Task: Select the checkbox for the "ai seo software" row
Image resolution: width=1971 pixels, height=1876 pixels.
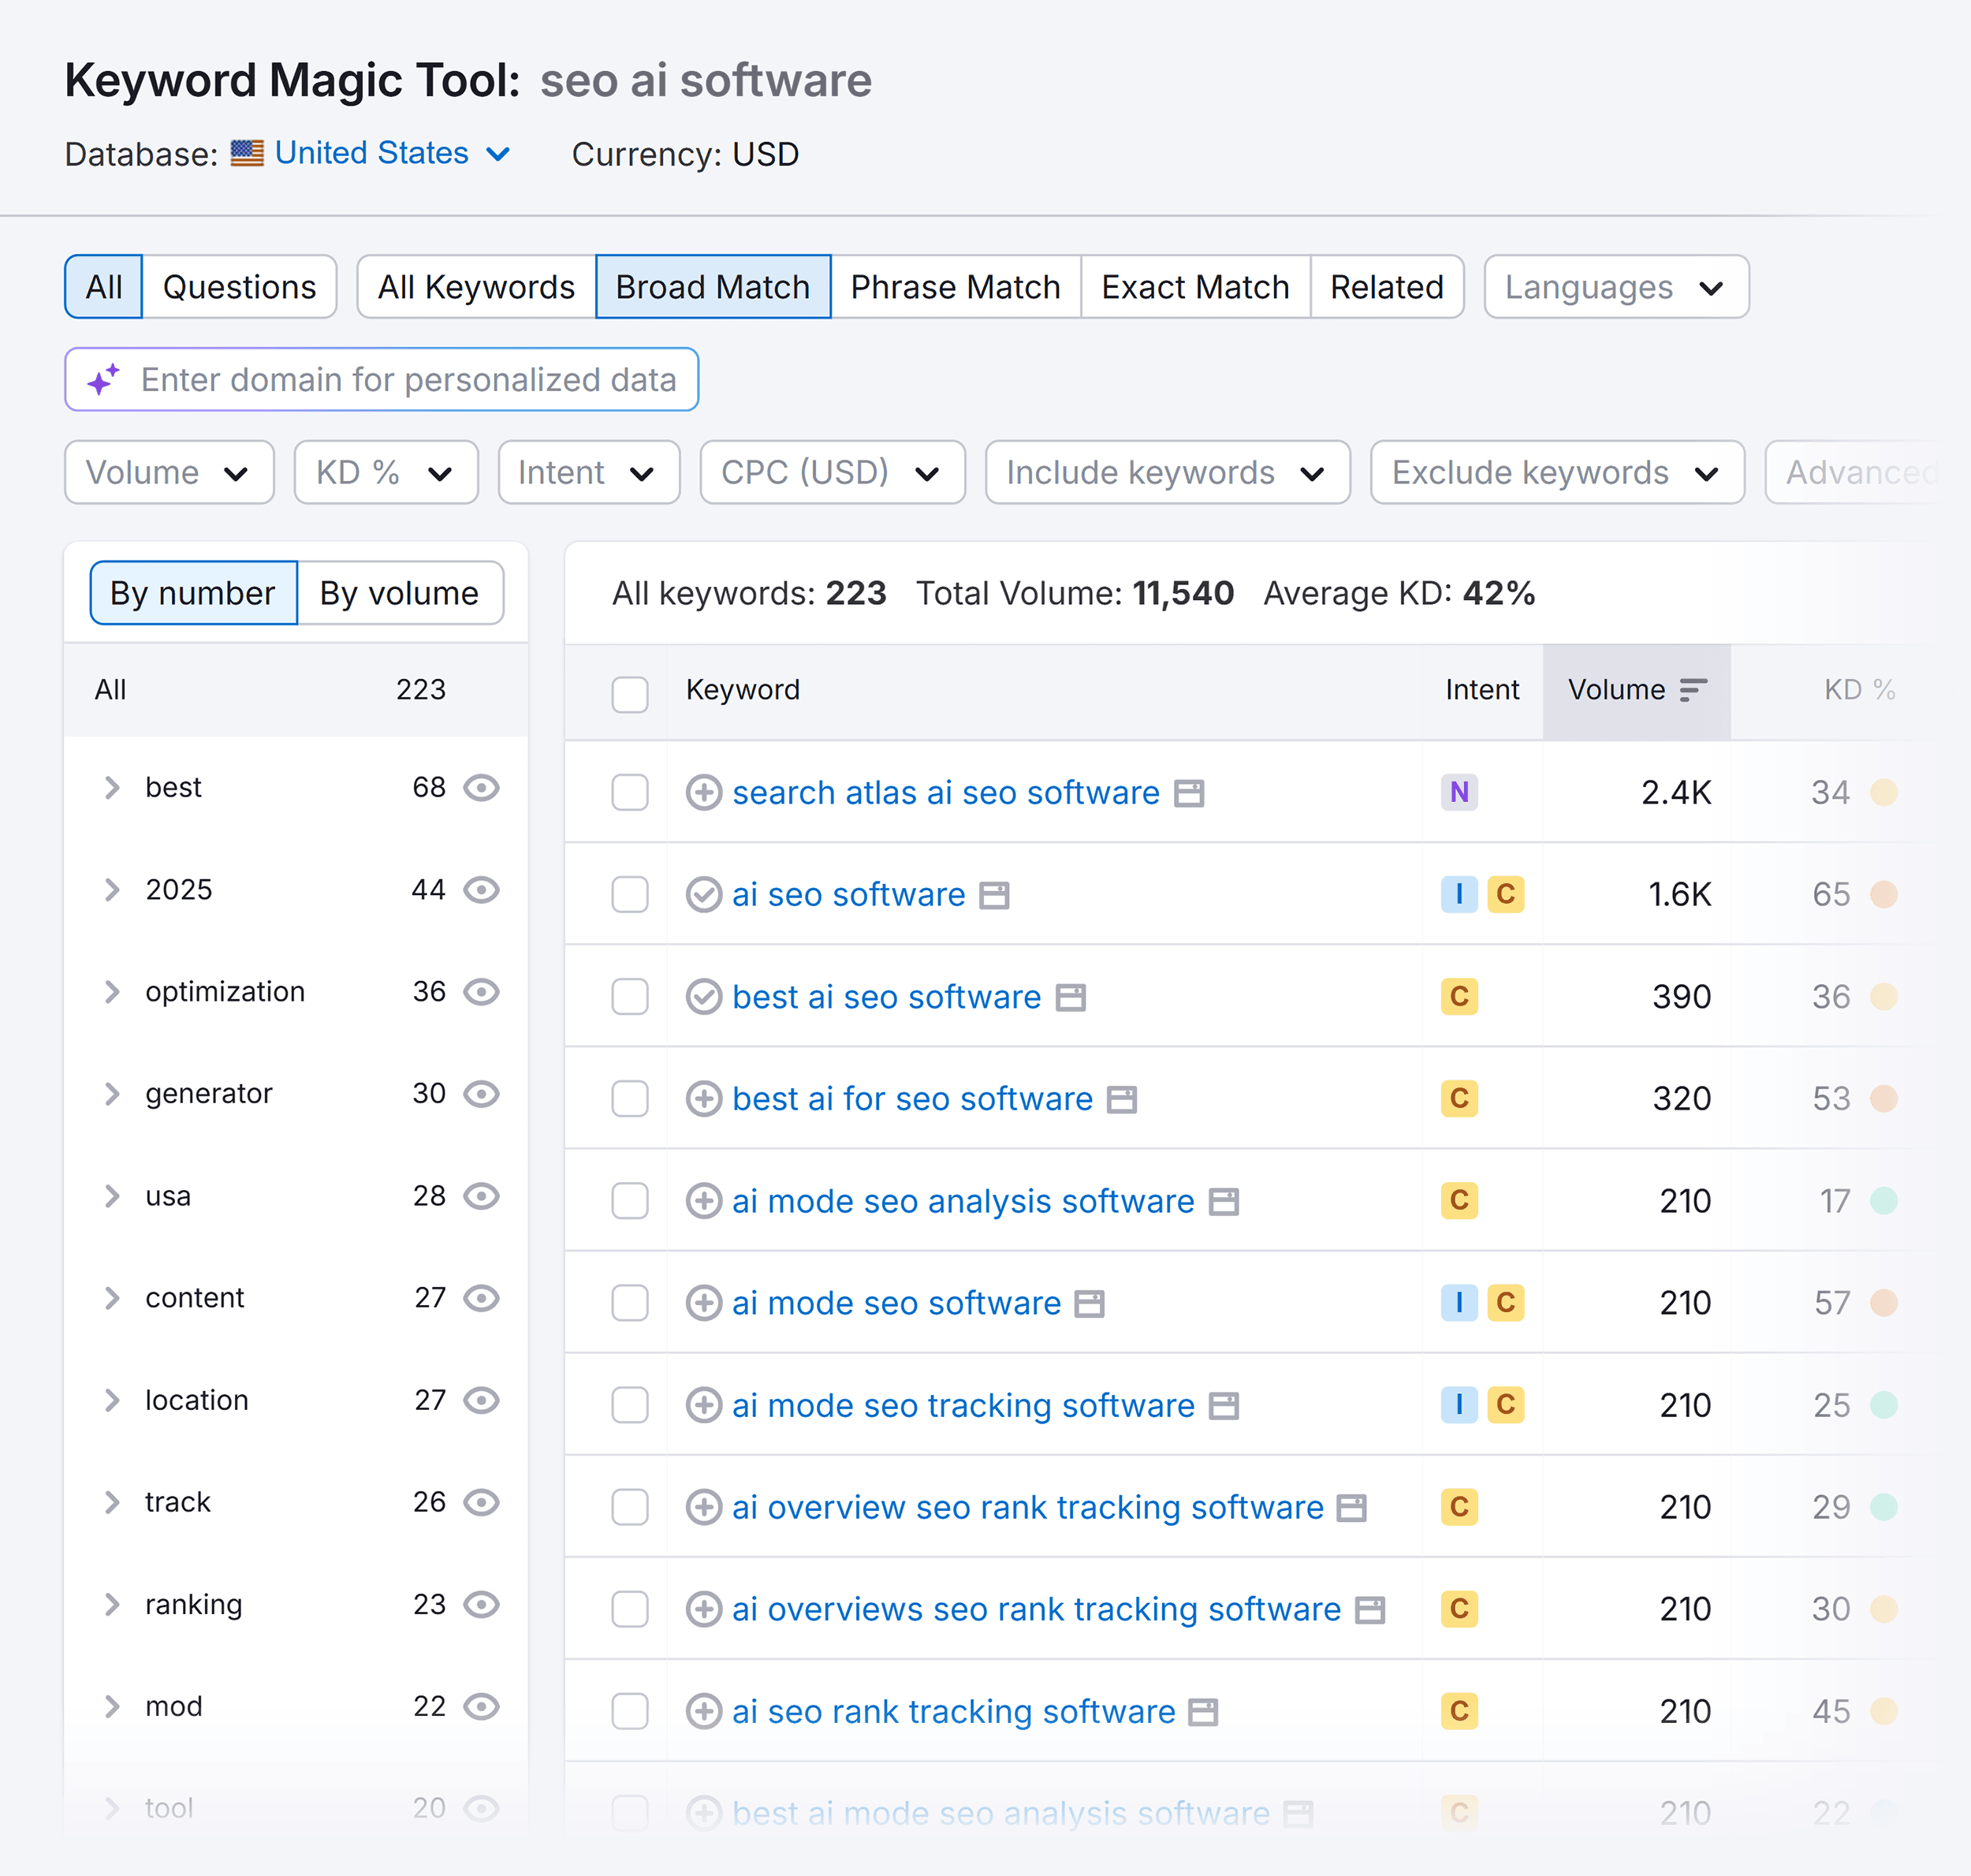Action: 630,895
